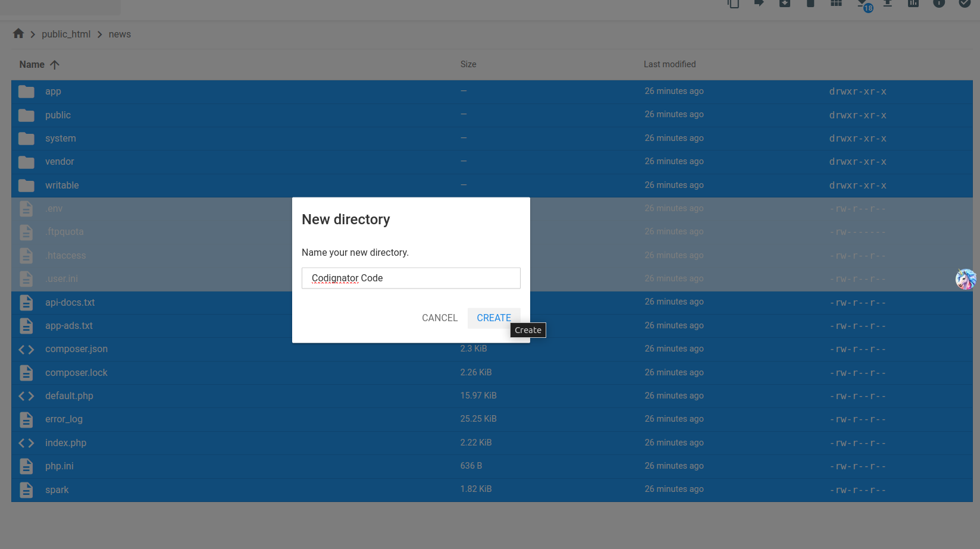The image size is (980, 549).
Task: Toggle the select multiple checkmark icon
Action: (x=965, y=4)
